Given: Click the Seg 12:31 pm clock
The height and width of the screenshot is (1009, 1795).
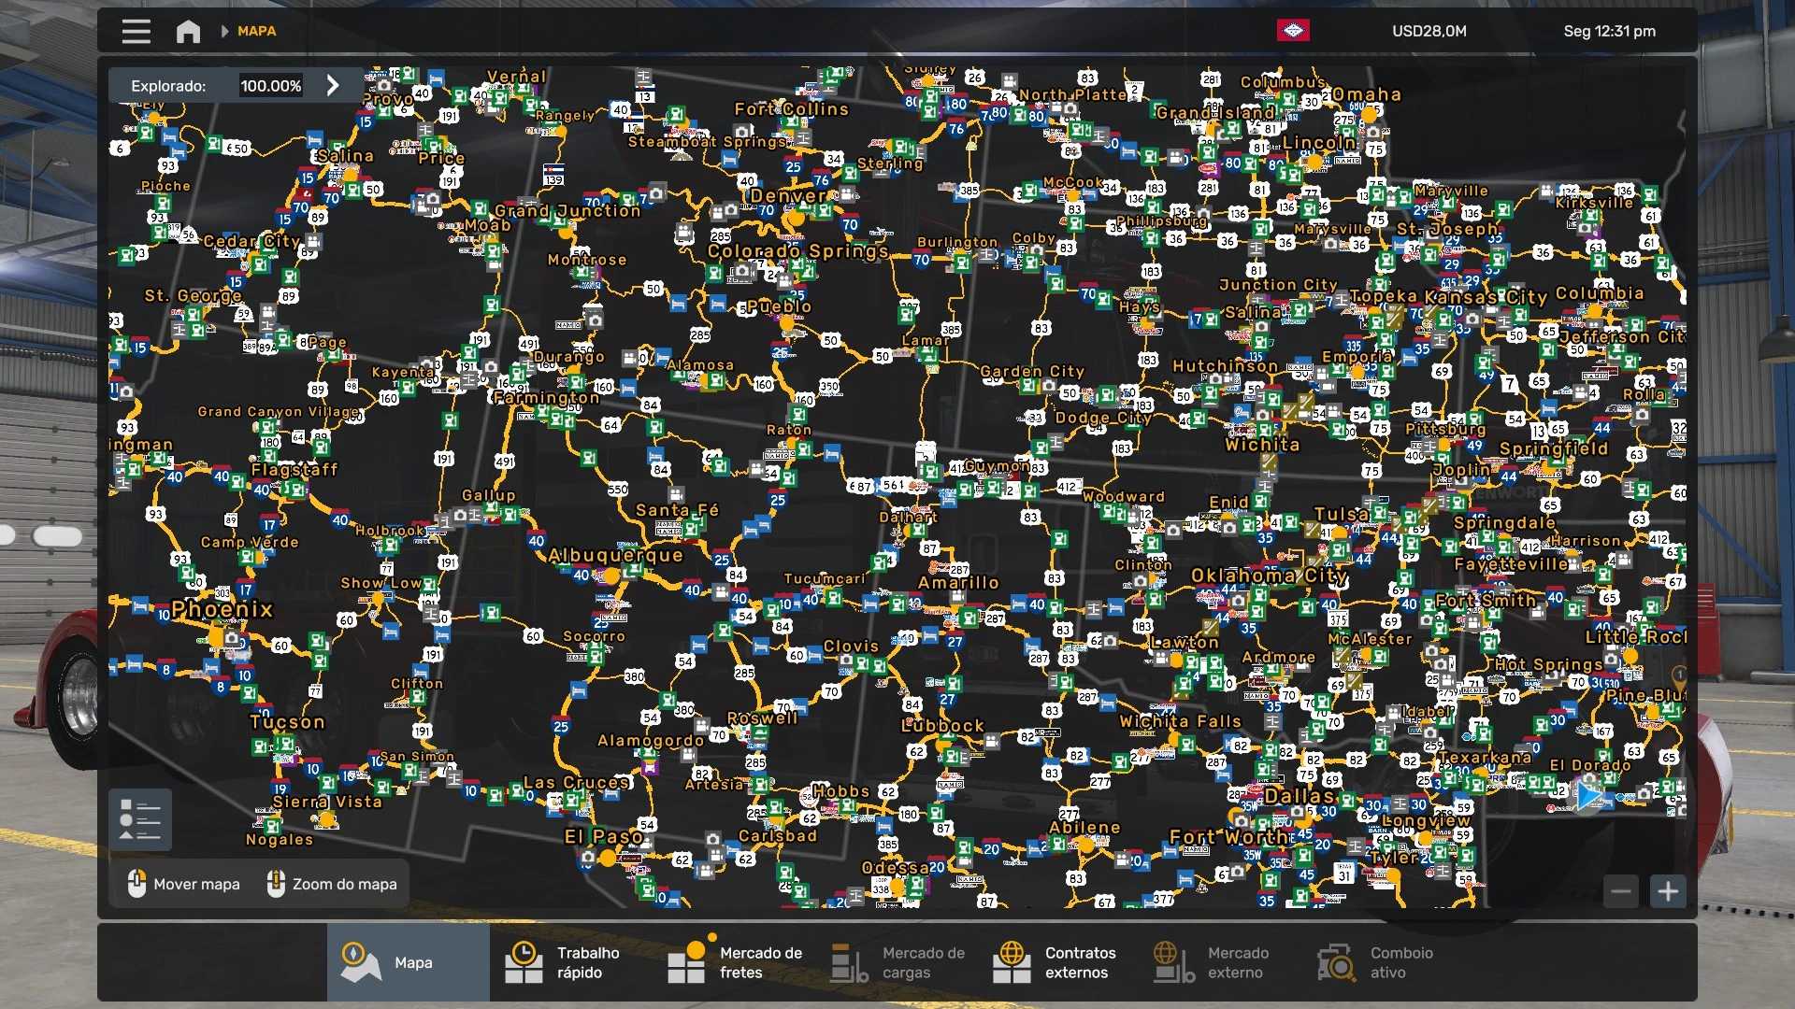Looking at the screenshot, I should point(1609,32).
